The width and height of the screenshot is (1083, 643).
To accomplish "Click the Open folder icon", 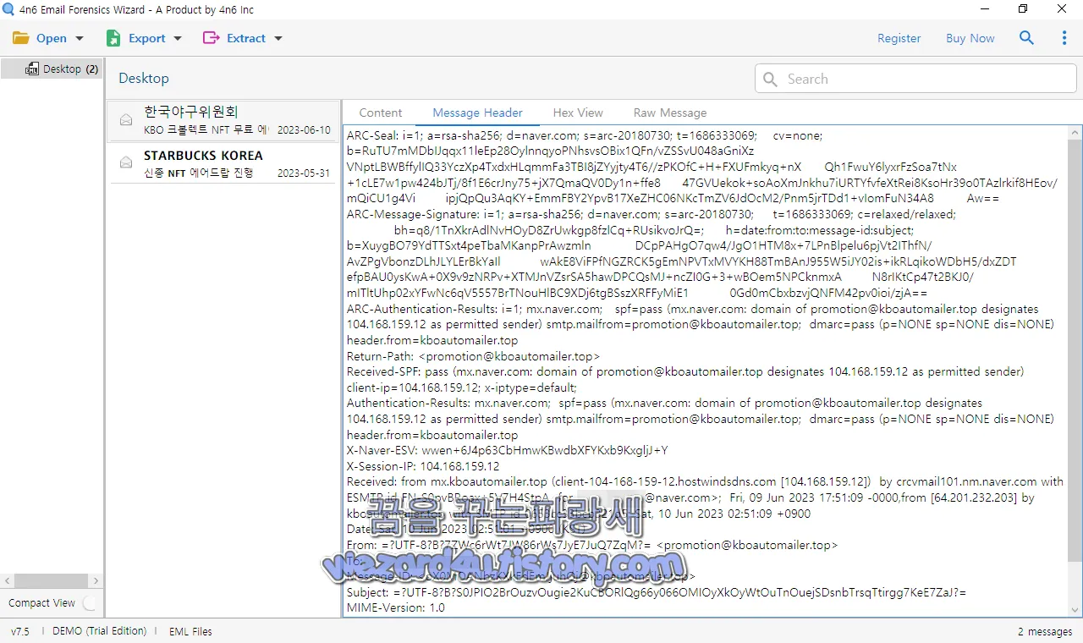I will pyautogui.click(x=21, y=38).
